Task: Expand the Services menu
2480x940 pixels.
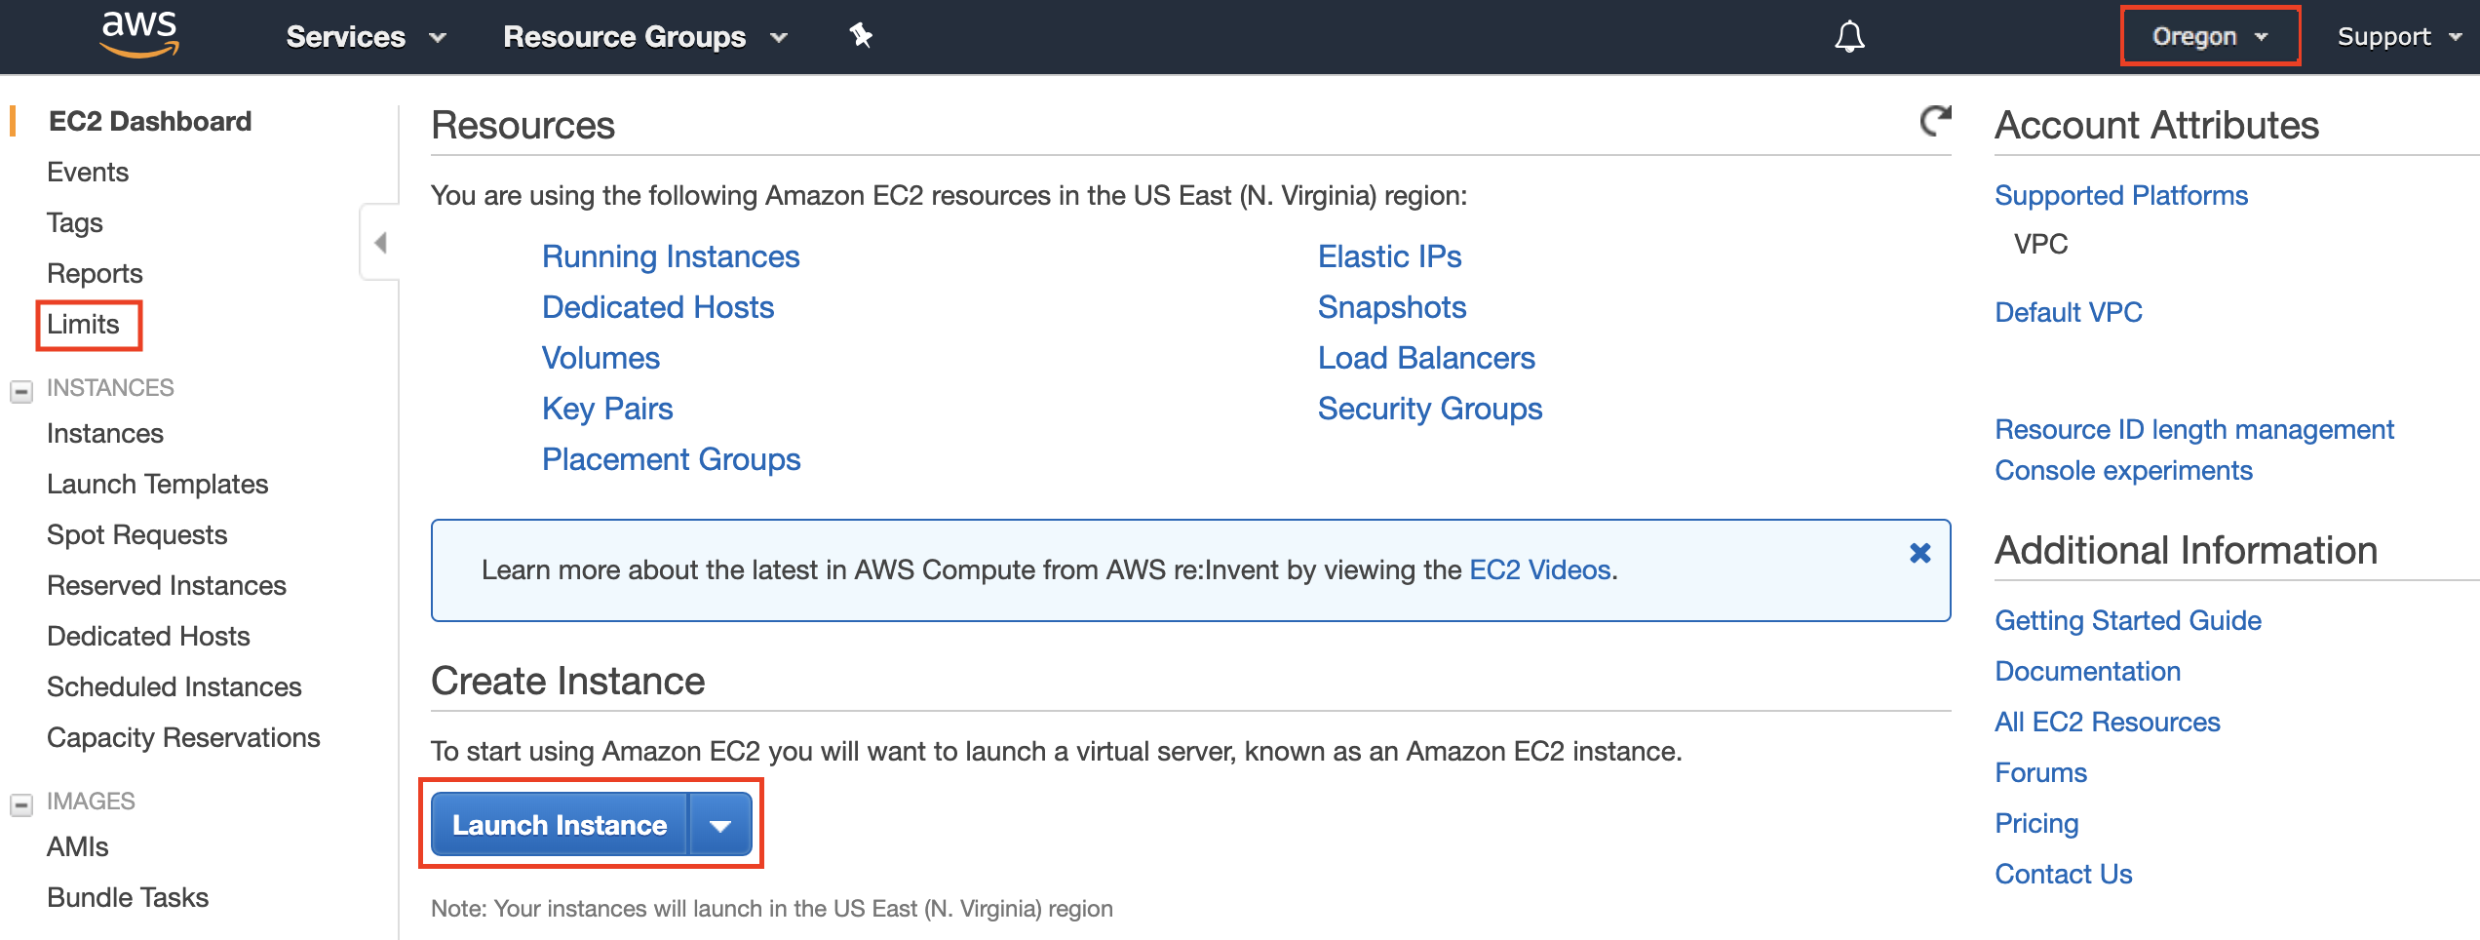Action: (366, 37)
